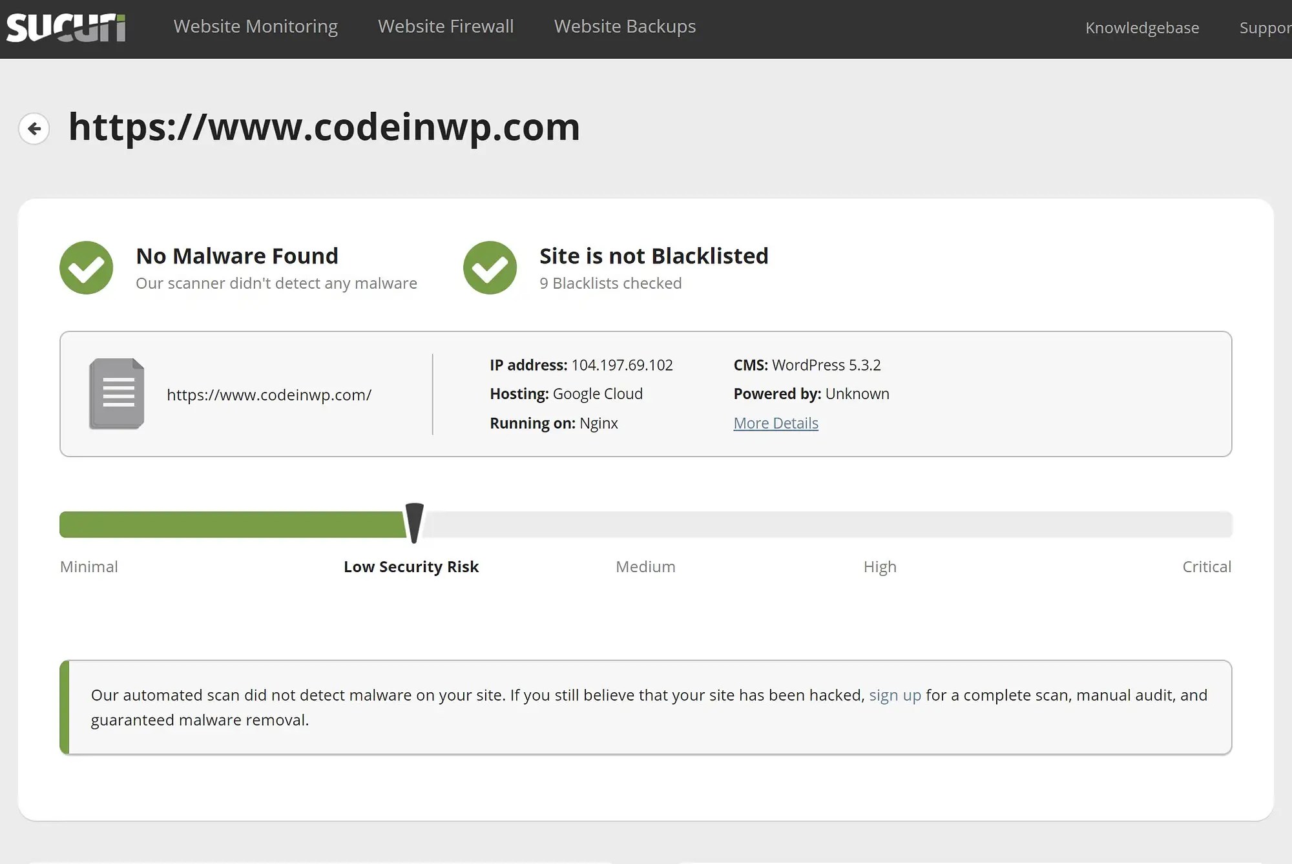Click the https://www.codeinwp.com heading
1292x864 pixels.
[324, 128]
